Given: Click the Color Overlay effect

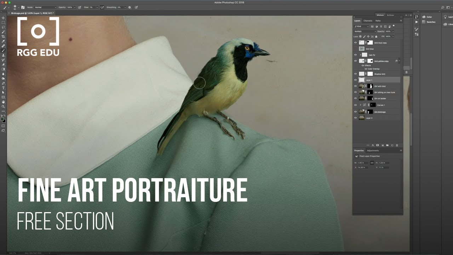Looking at the screenshot, I should click(374, 69).
